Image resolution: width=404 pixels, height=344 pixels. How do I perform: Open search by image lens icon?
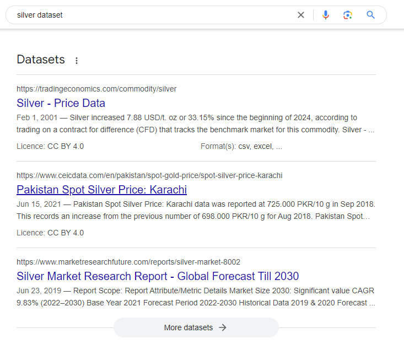pos(348,15)
